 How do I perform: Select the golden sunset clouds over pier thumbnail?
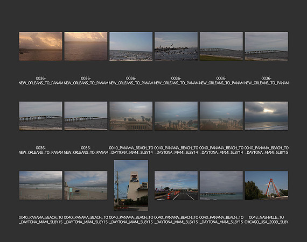(x=41, y=46)
